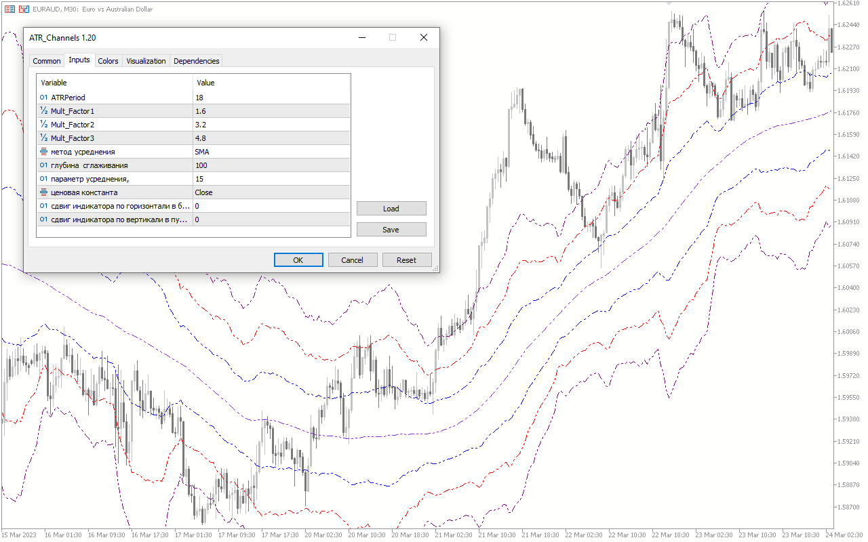This screenshot has width=868, height=542.
Task: Select the ценовая константа variable name
Action: [x=84, y=192]
